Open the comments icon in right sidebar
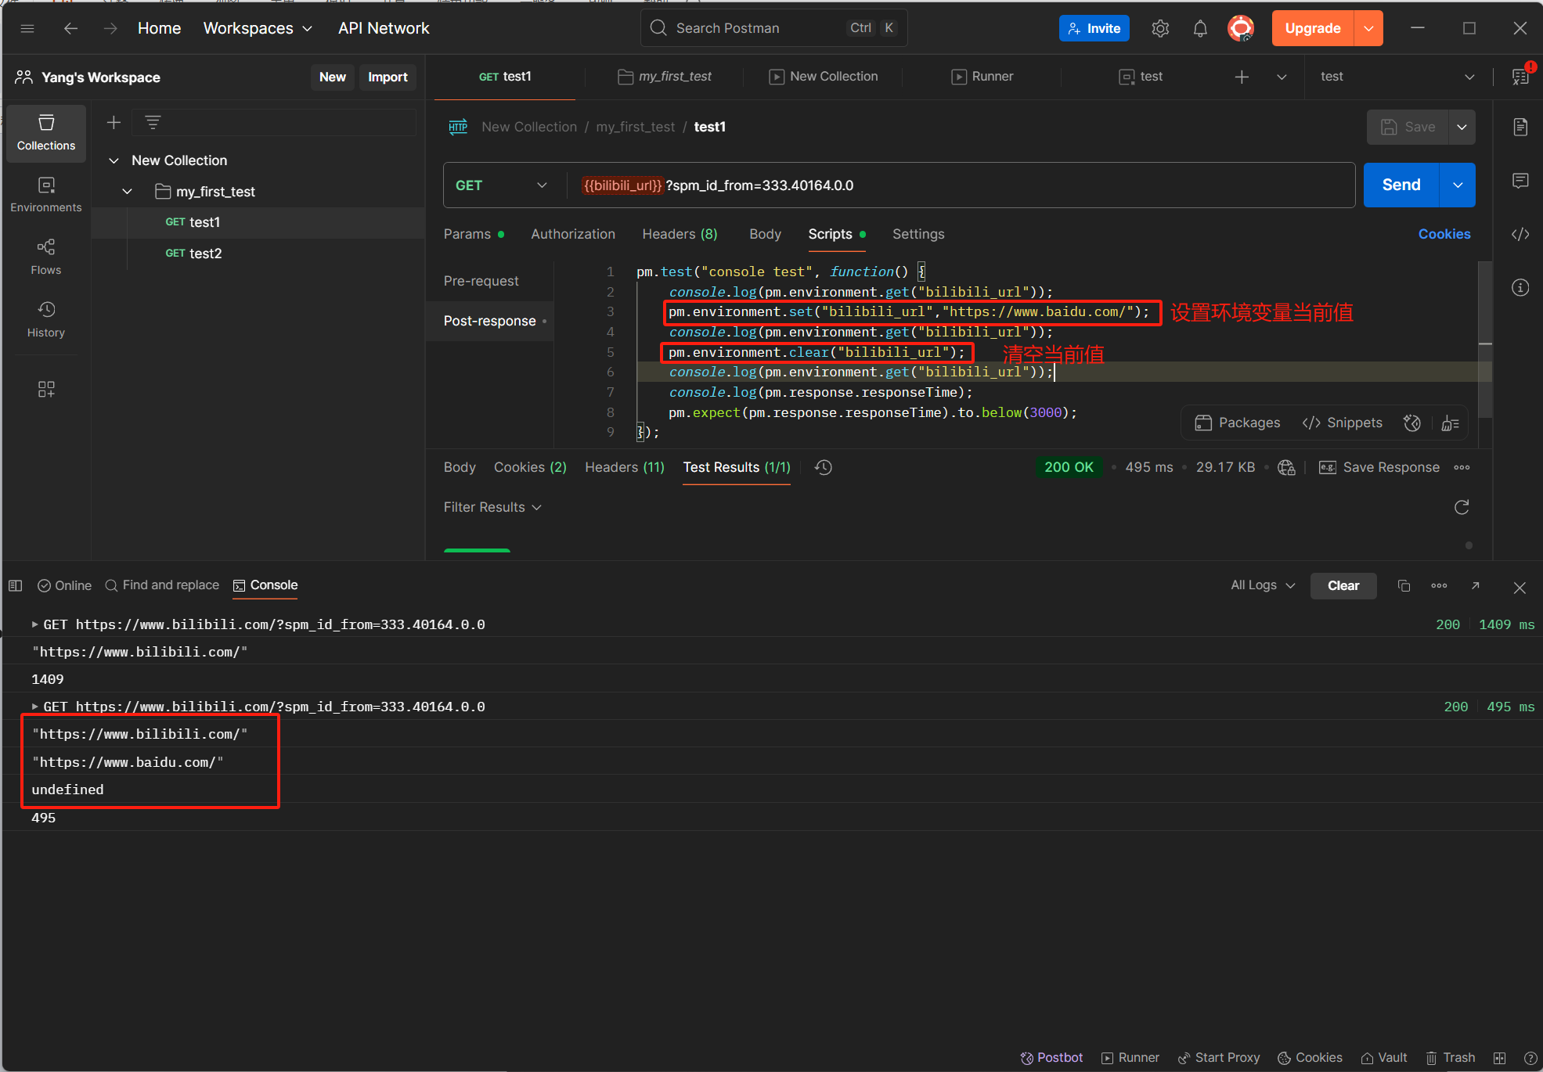Screen dimensions: 1543x1072 (x=1520, y=181)
